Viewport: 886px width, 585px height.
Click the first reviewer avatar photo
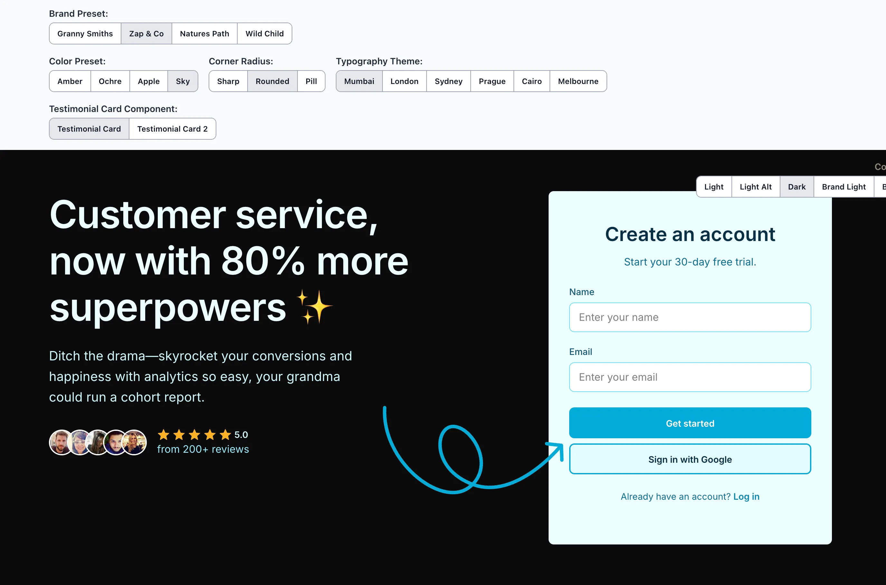(x=60, y=442)
